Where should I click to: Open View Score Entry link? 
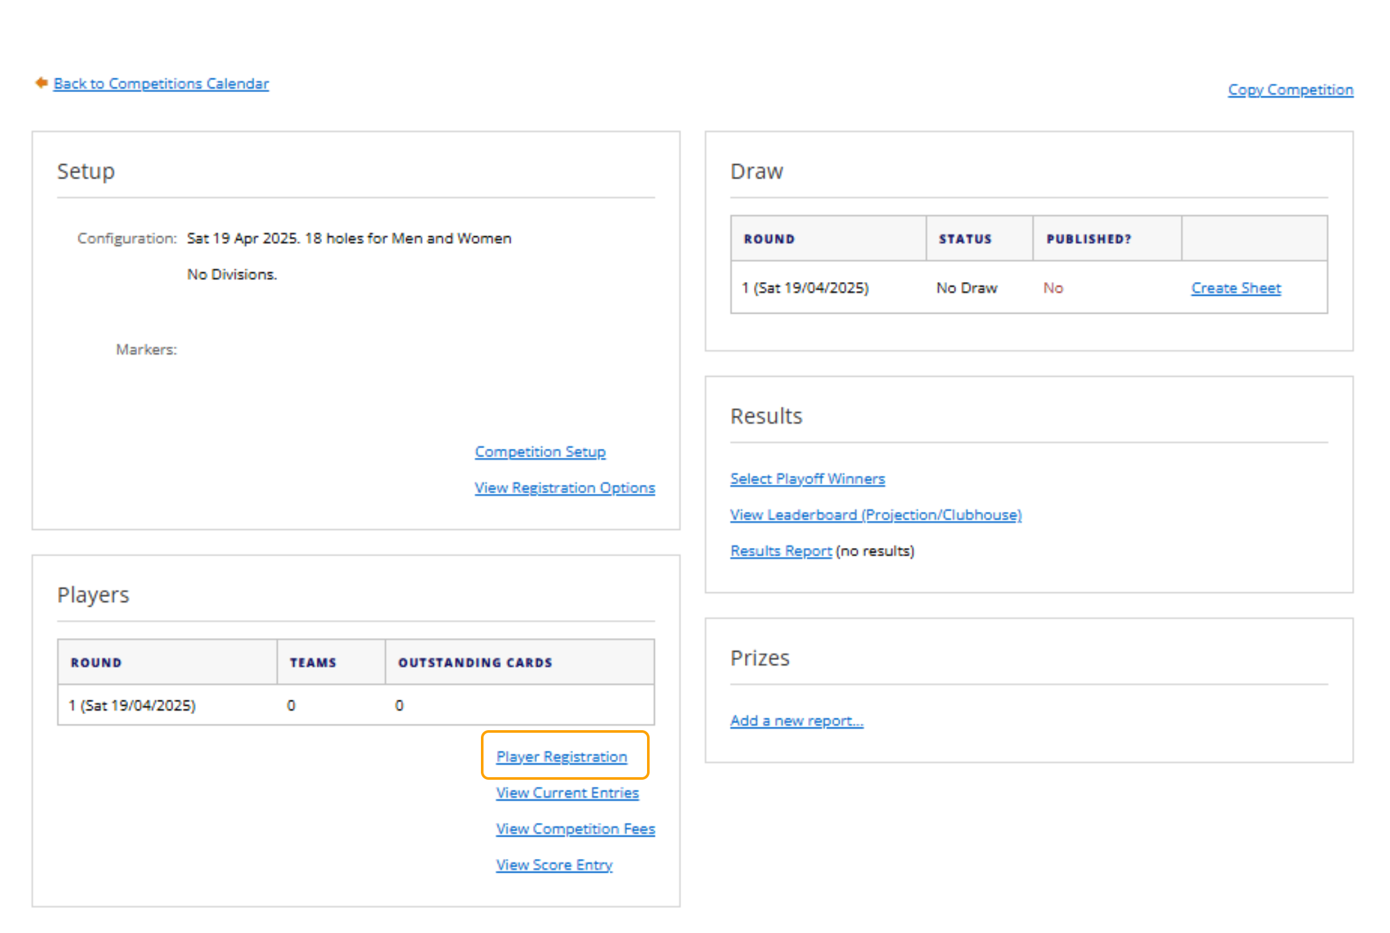554,865
